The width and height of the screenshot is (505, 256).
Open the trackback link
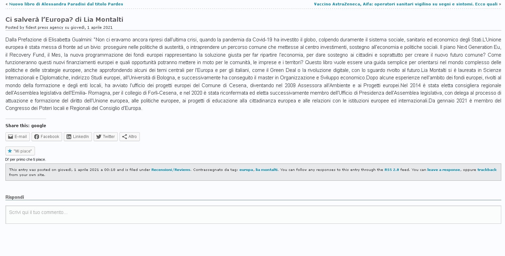coord(487,170)
